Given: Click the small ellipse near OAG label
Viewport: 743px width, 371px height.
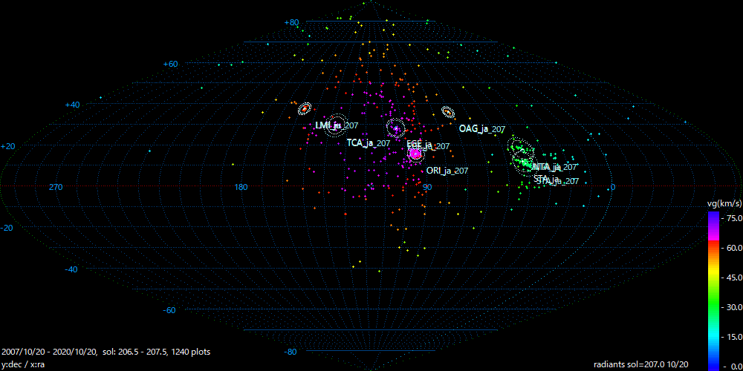Looking at the screenshot, I should click(x=448, y=112).
